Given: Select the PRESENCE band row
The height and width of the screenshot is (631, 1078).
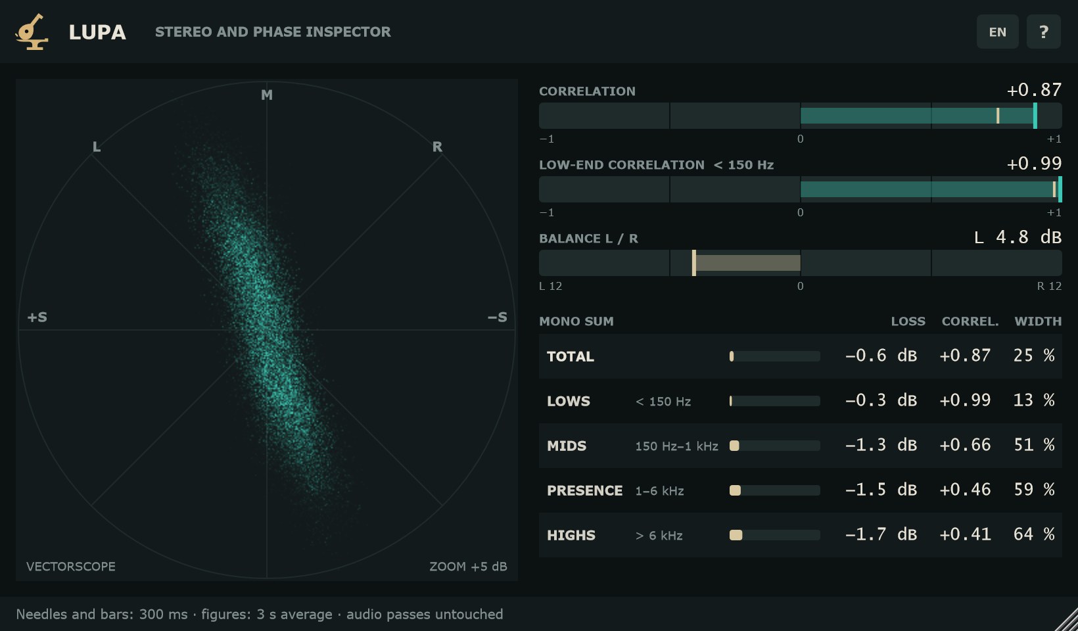Looking at the screenshot, I should click(x=801, y=490).
